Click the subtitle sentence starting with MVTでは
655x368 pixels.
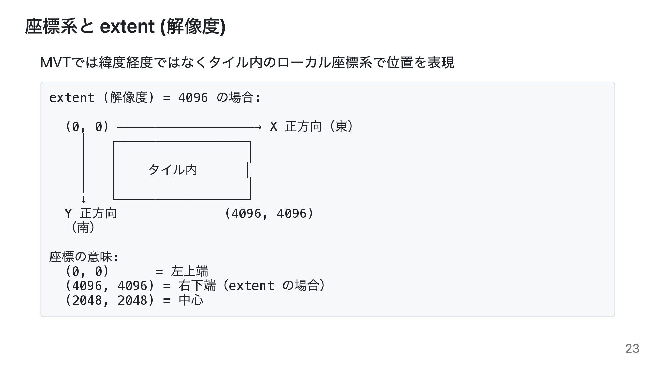(x=247, y=63)
